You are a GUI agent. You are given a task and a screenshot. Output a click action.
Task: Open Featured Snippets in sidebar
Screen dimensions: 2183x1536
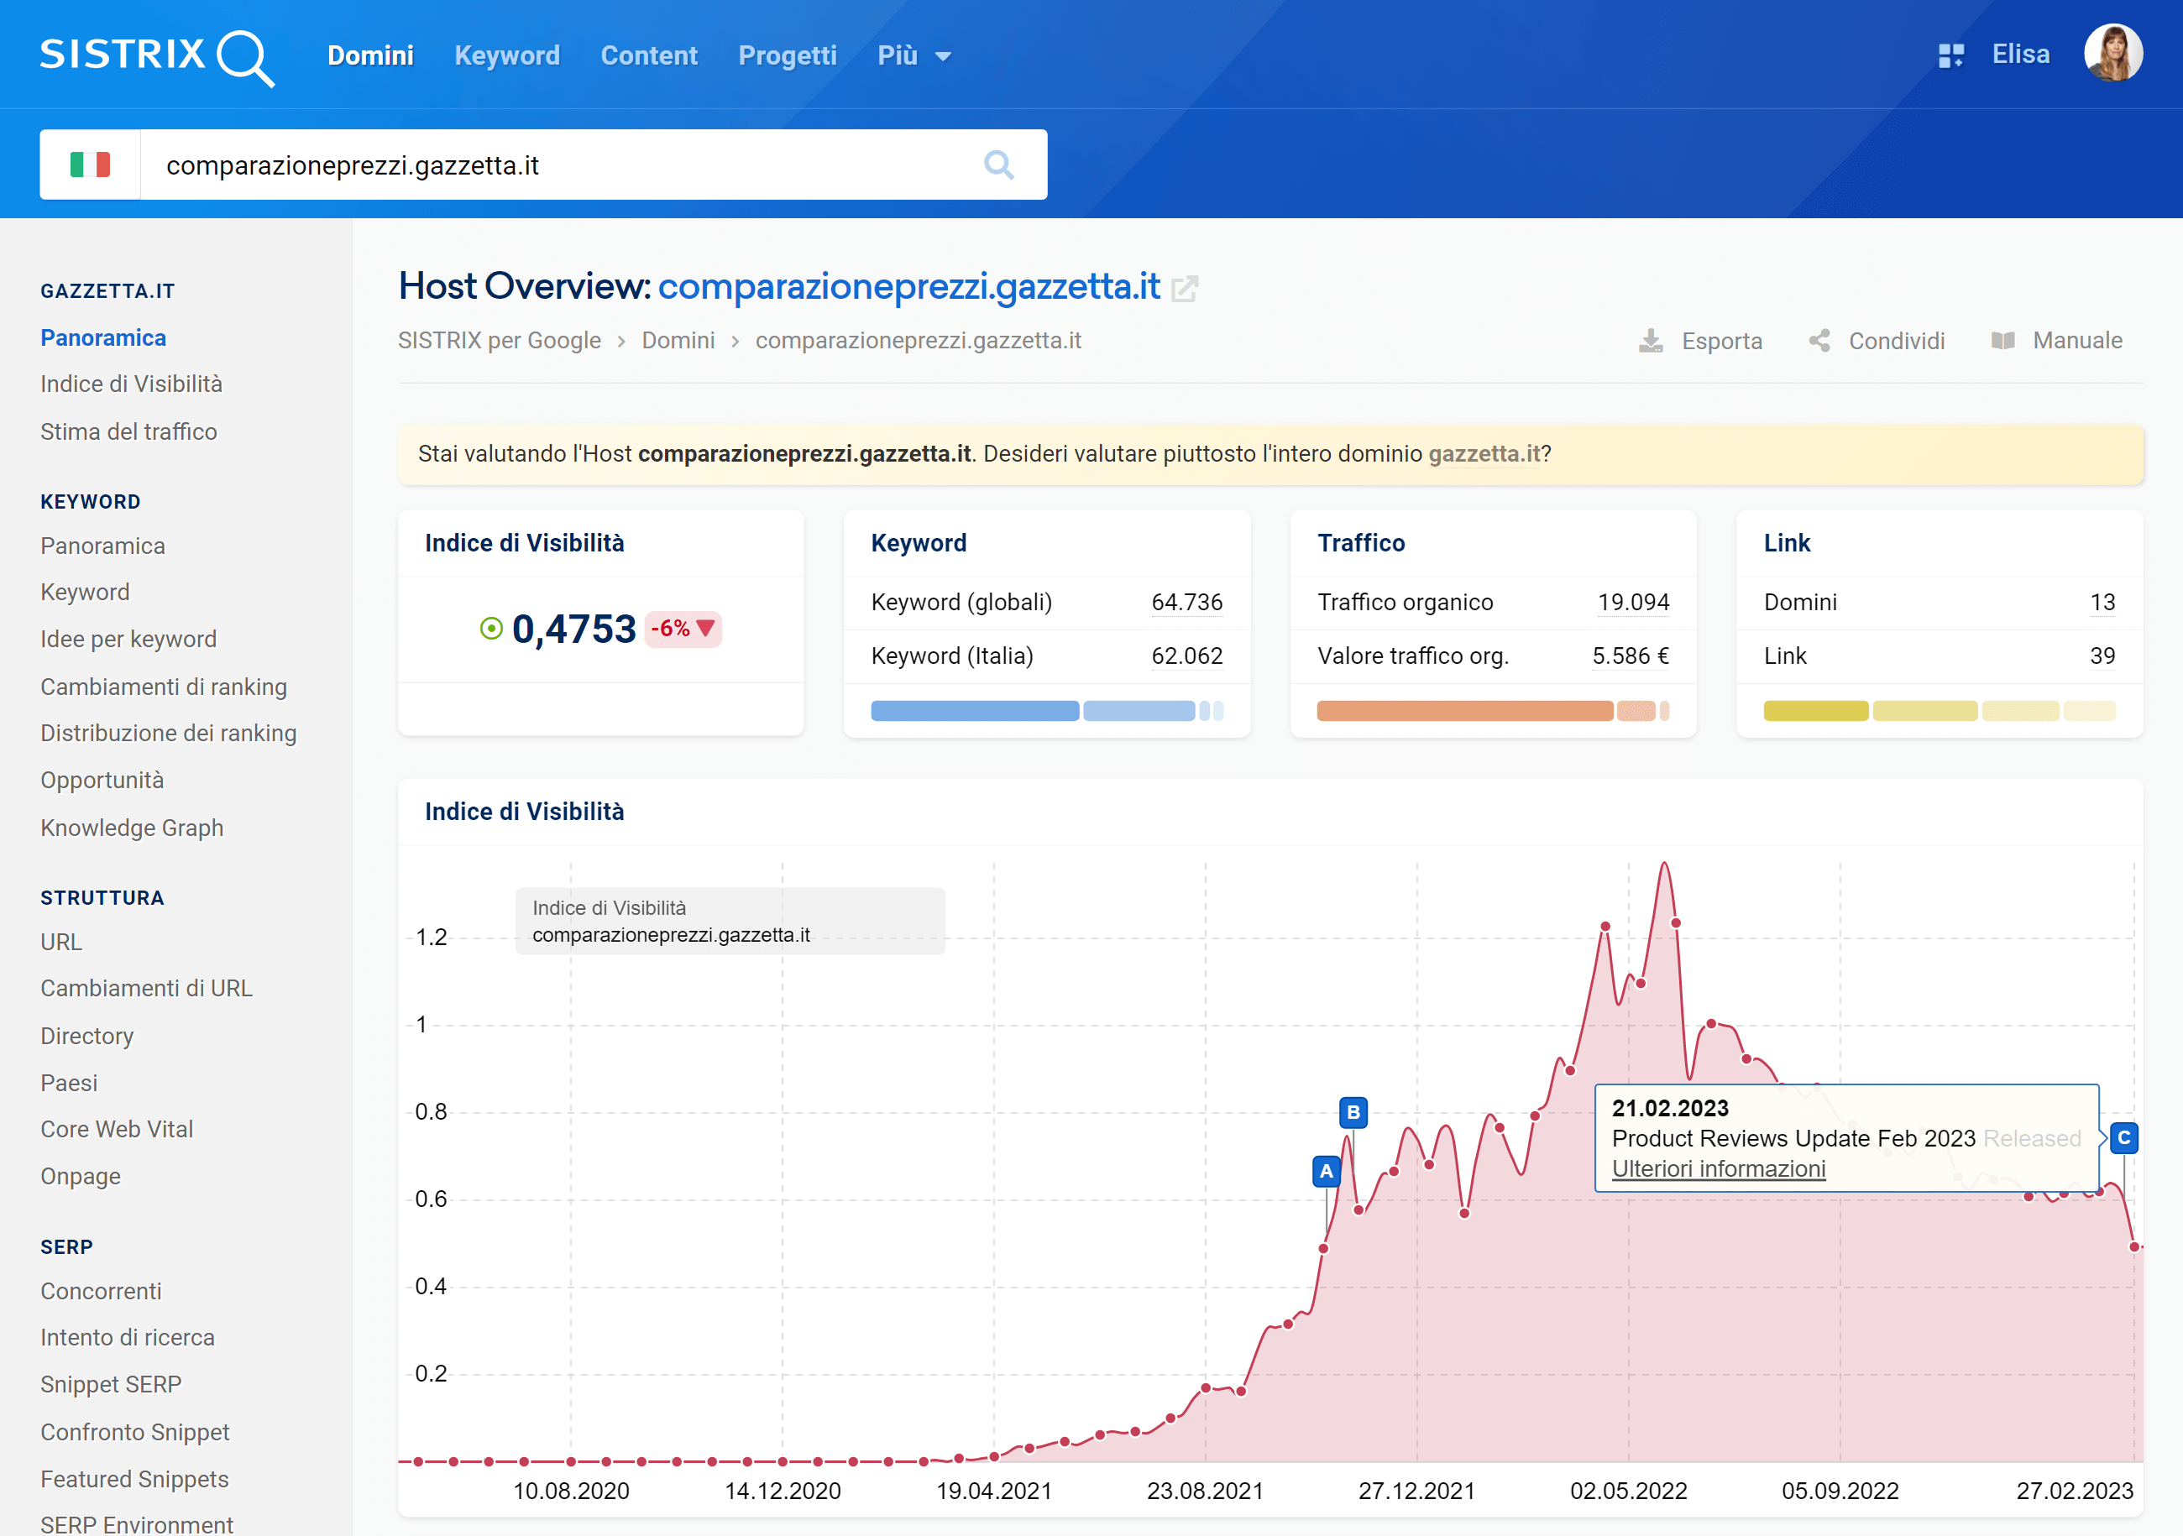pos(134,1480)
